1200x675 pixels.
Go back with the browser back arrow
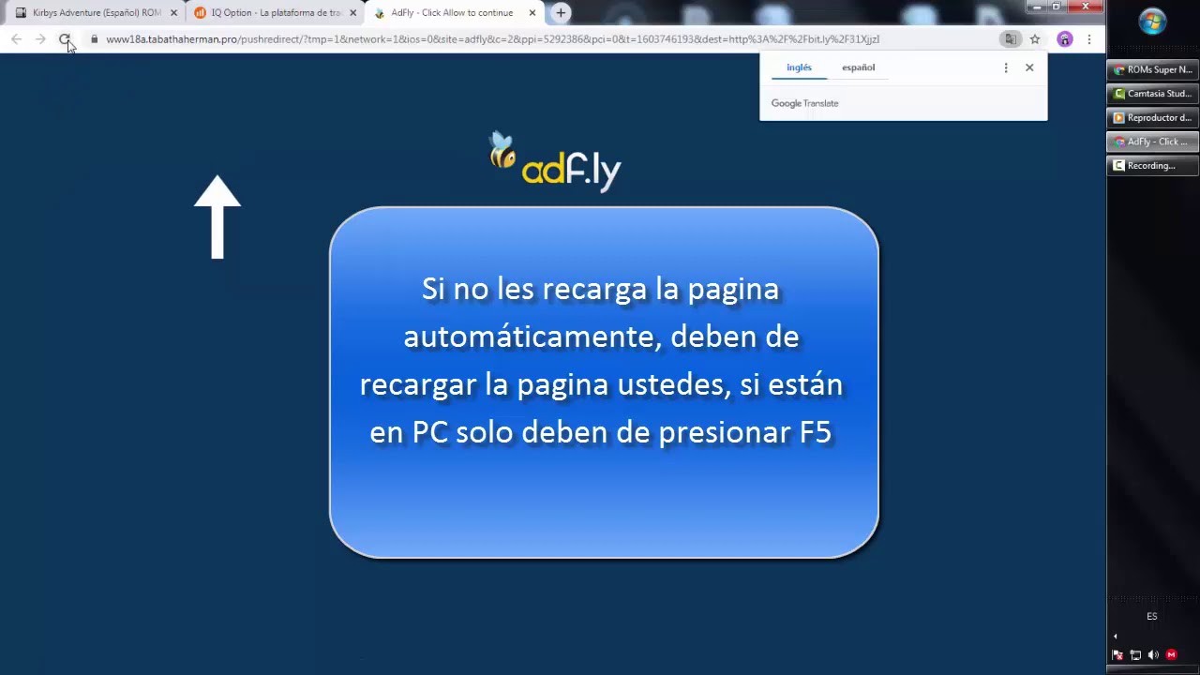pyautogui.click(x=16, y=39)
